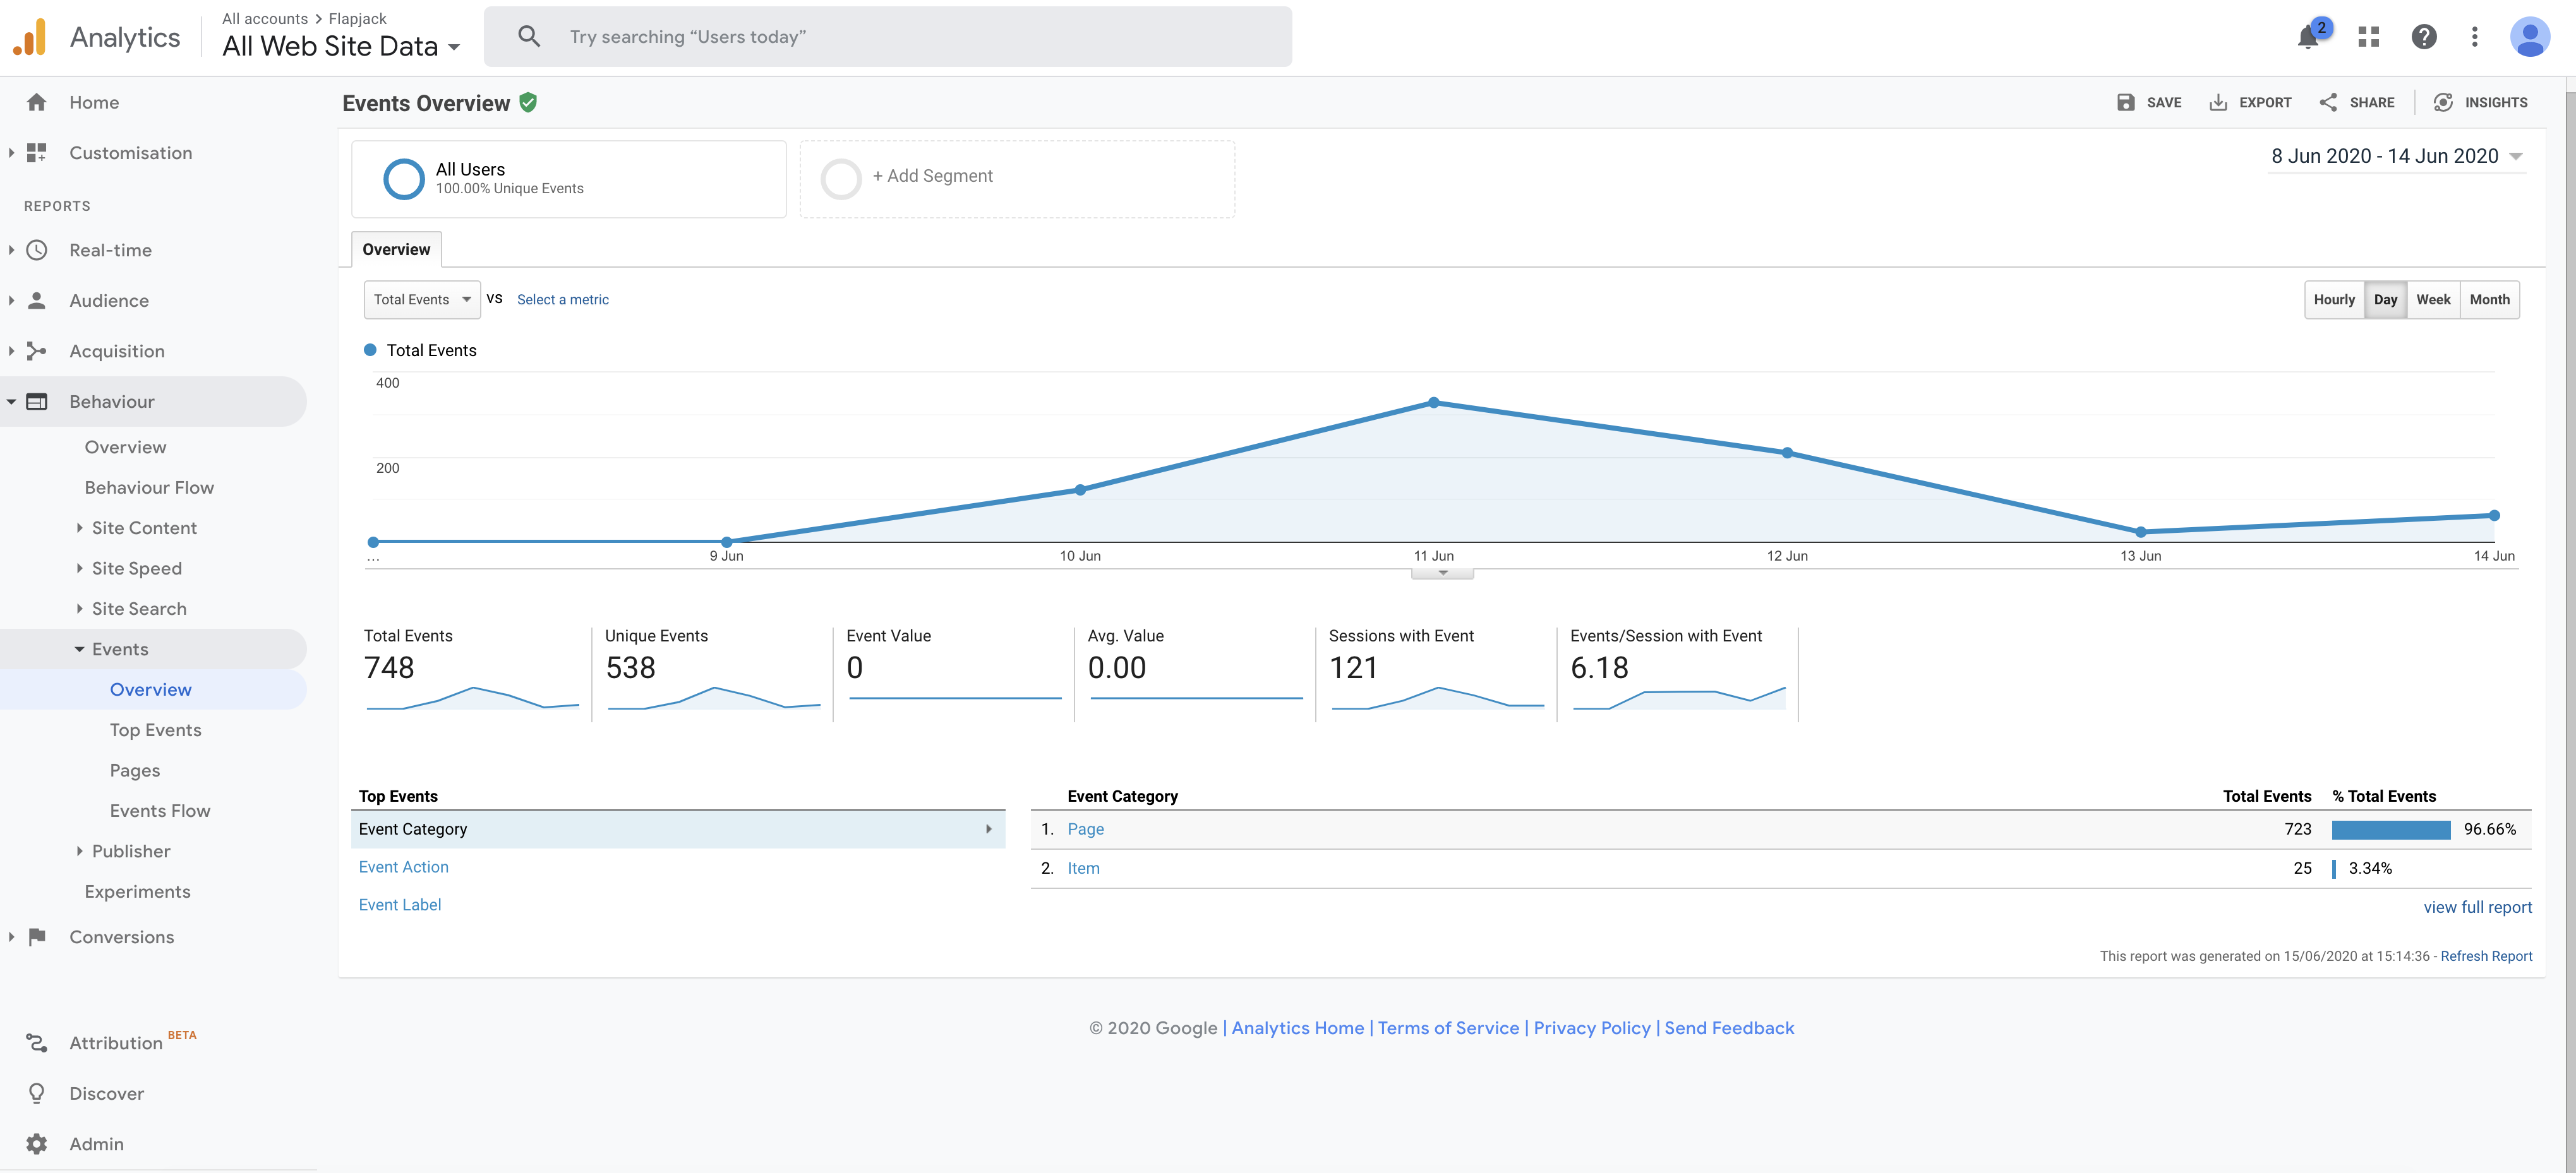Switch chart granularity to Hourly
The image size is (2576, 1173).
2334,300
